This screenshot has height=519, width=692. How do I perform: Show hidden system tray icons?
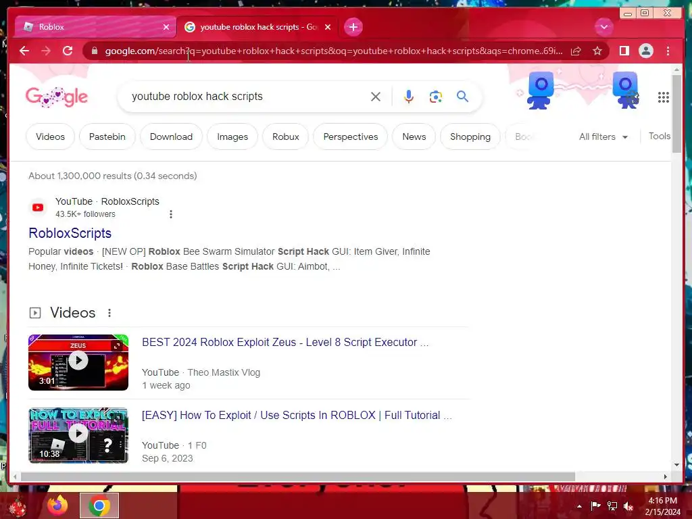tap(579, 506)
